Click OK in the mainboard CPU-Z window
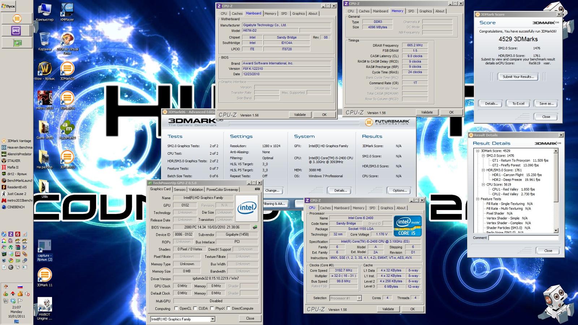Image resolution: width=578 pixels, height=325 pixels. 324,115
